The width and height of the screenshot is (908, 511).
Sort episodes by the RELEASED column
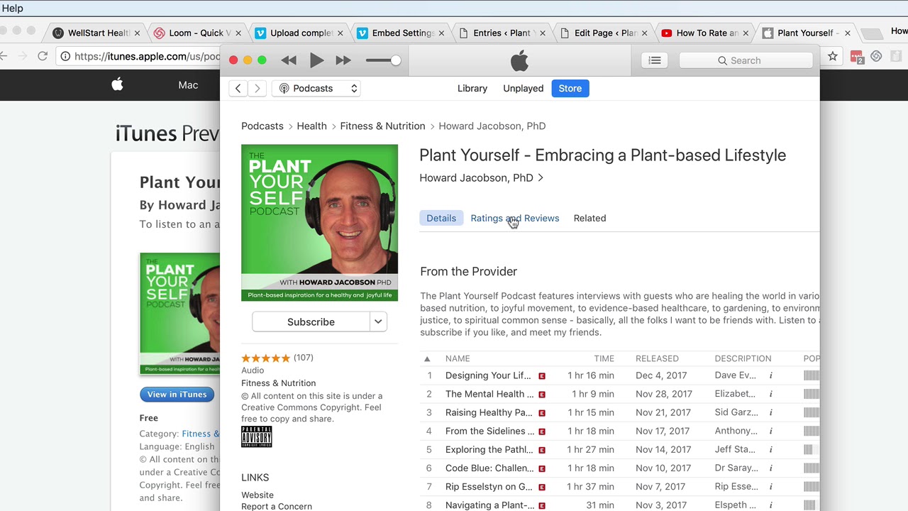coord(657,358)
